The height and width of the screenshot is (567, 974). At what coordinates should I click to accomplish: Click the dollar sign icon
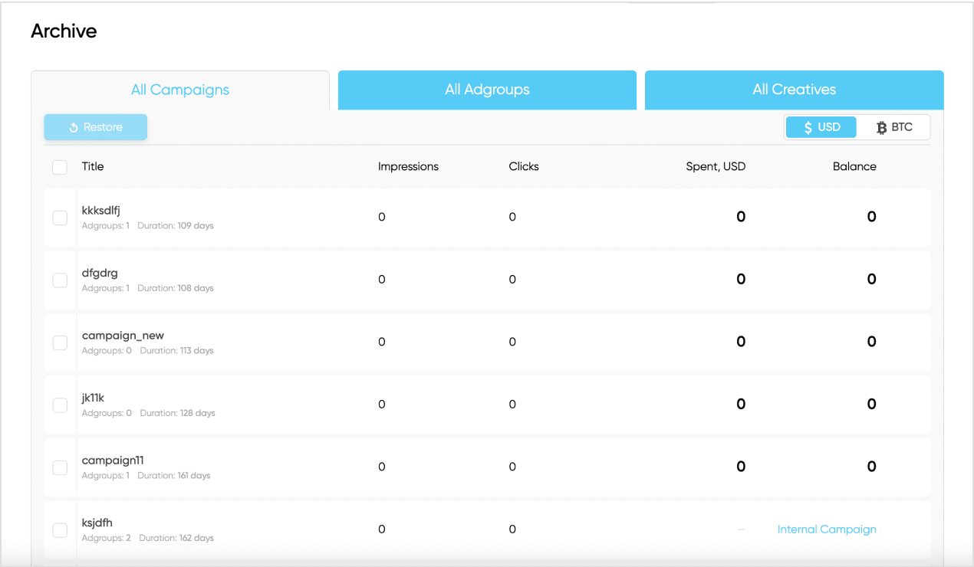pos(808,128)
